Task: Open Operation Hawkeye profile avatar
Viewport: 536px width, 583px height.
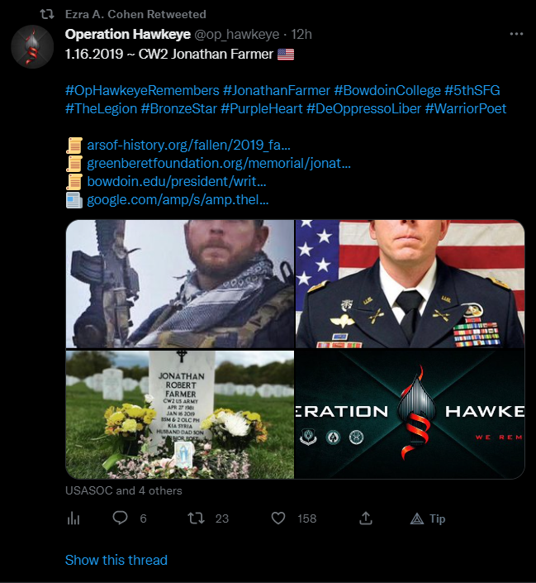Action: (x=32, y=46)
